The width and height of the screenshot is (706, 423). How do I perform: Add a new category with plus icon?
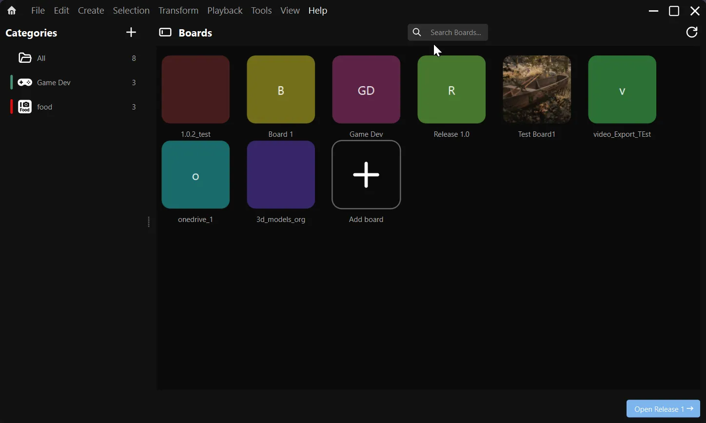[131, 33]
